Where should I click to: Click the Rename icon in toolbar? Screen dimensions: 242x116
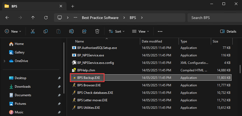[x=71, y=31]
